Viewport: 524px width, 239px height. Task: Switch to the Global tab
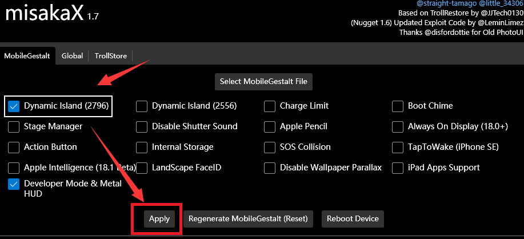coord(73,55)
